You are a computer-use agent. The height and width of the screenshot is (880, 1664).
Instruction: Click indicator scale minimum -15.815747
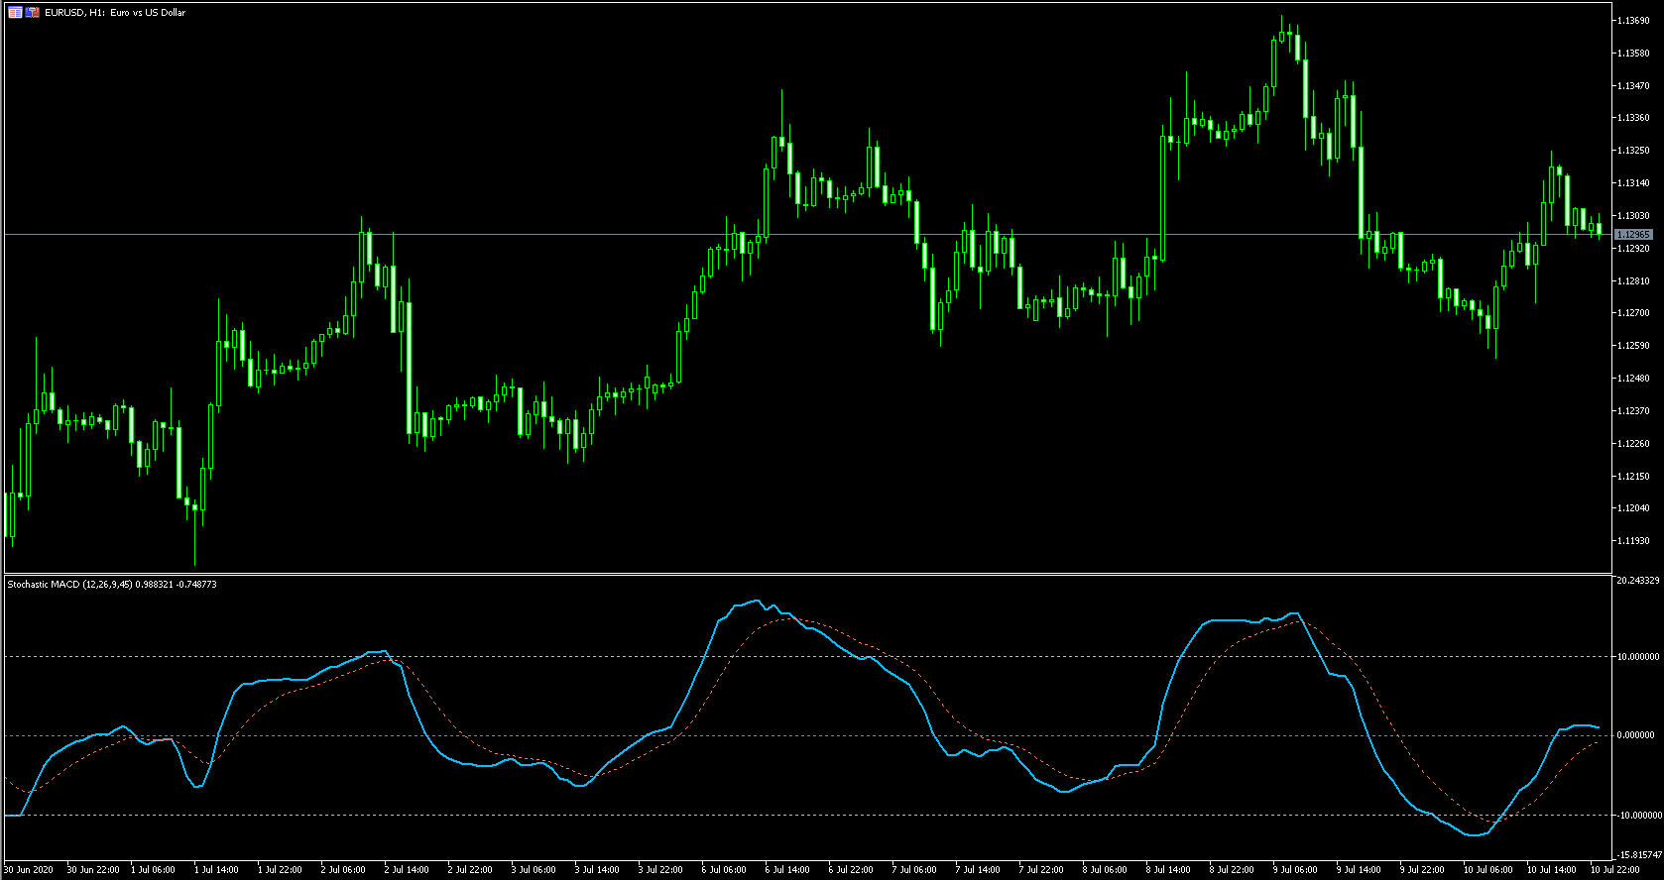(1638, 854)
